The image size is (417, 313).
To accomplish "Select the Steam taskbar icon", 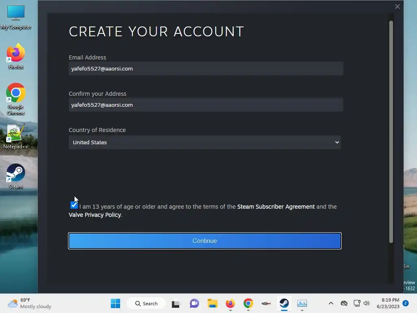I will 284,303.
